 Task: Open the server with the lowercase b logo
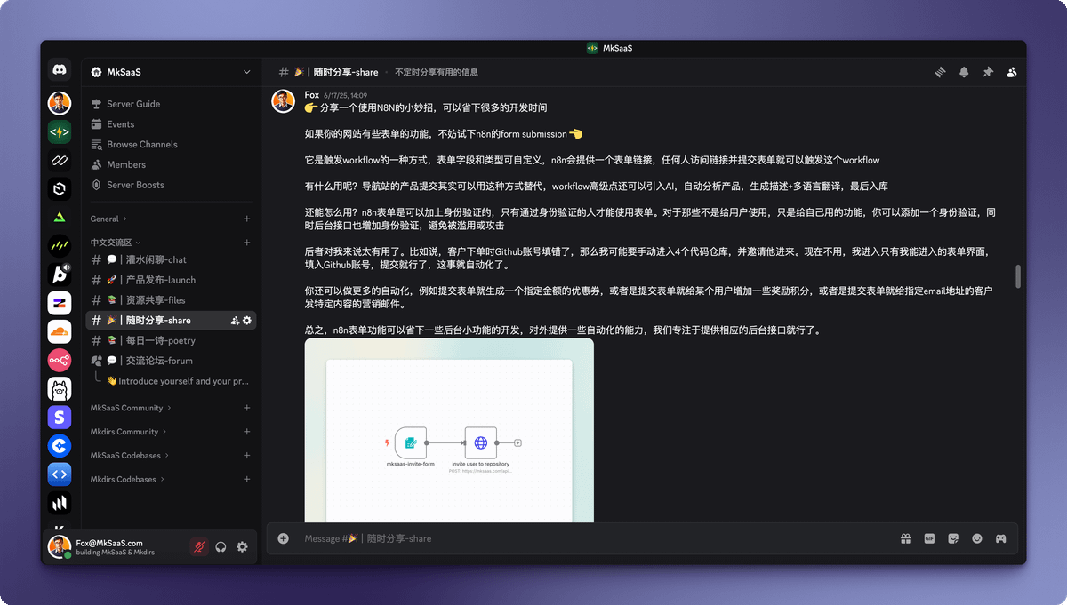tap(60, 275)
